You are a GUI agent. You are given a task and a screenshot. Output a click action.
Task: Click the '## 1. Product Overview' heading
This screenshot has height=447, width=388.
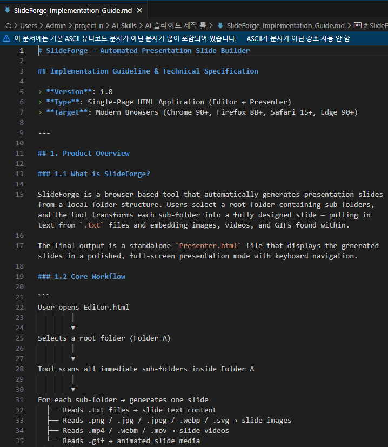click(84, 153)
